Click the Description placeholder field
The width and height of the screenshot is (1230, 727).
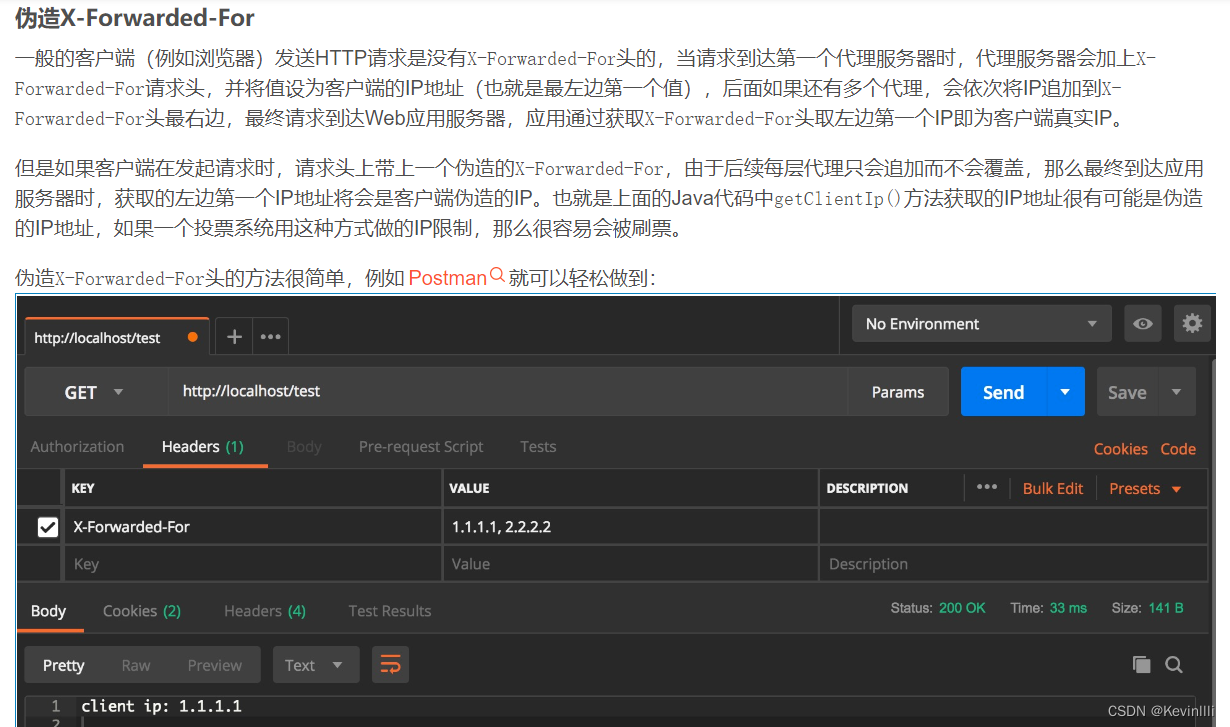(1013, 564)
